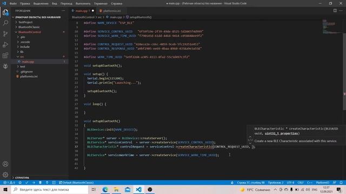Click PlatformIO Home icon in status bar
The width and height of the screenshot is (346, 194).
[x=20, y=183]
